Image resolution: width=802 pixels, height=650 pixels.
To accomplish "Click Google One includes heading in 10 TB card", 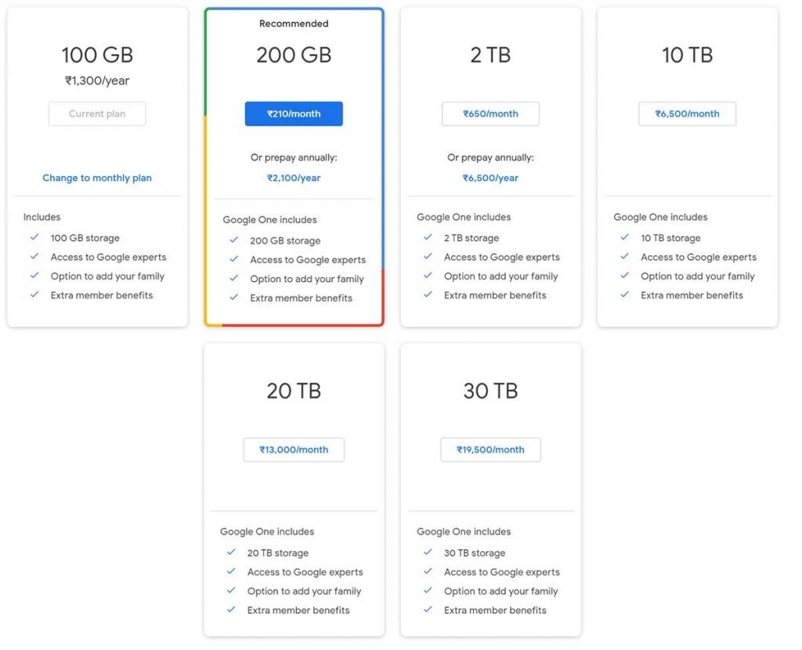I will [660, 218].
